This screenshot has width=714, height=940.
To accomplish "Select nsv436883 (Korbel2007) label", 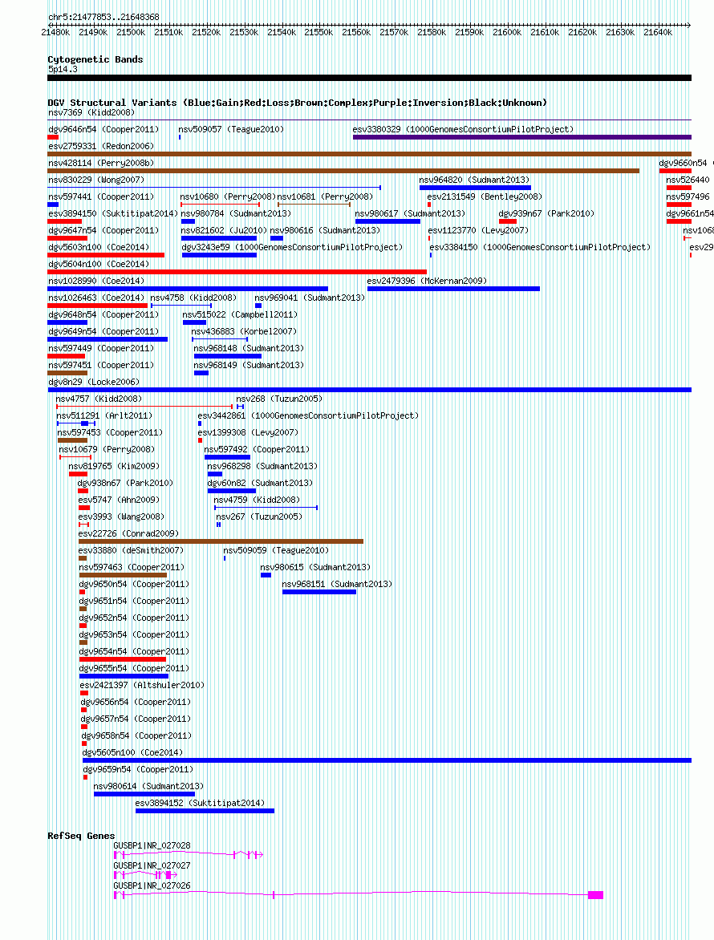I will 244,331.
